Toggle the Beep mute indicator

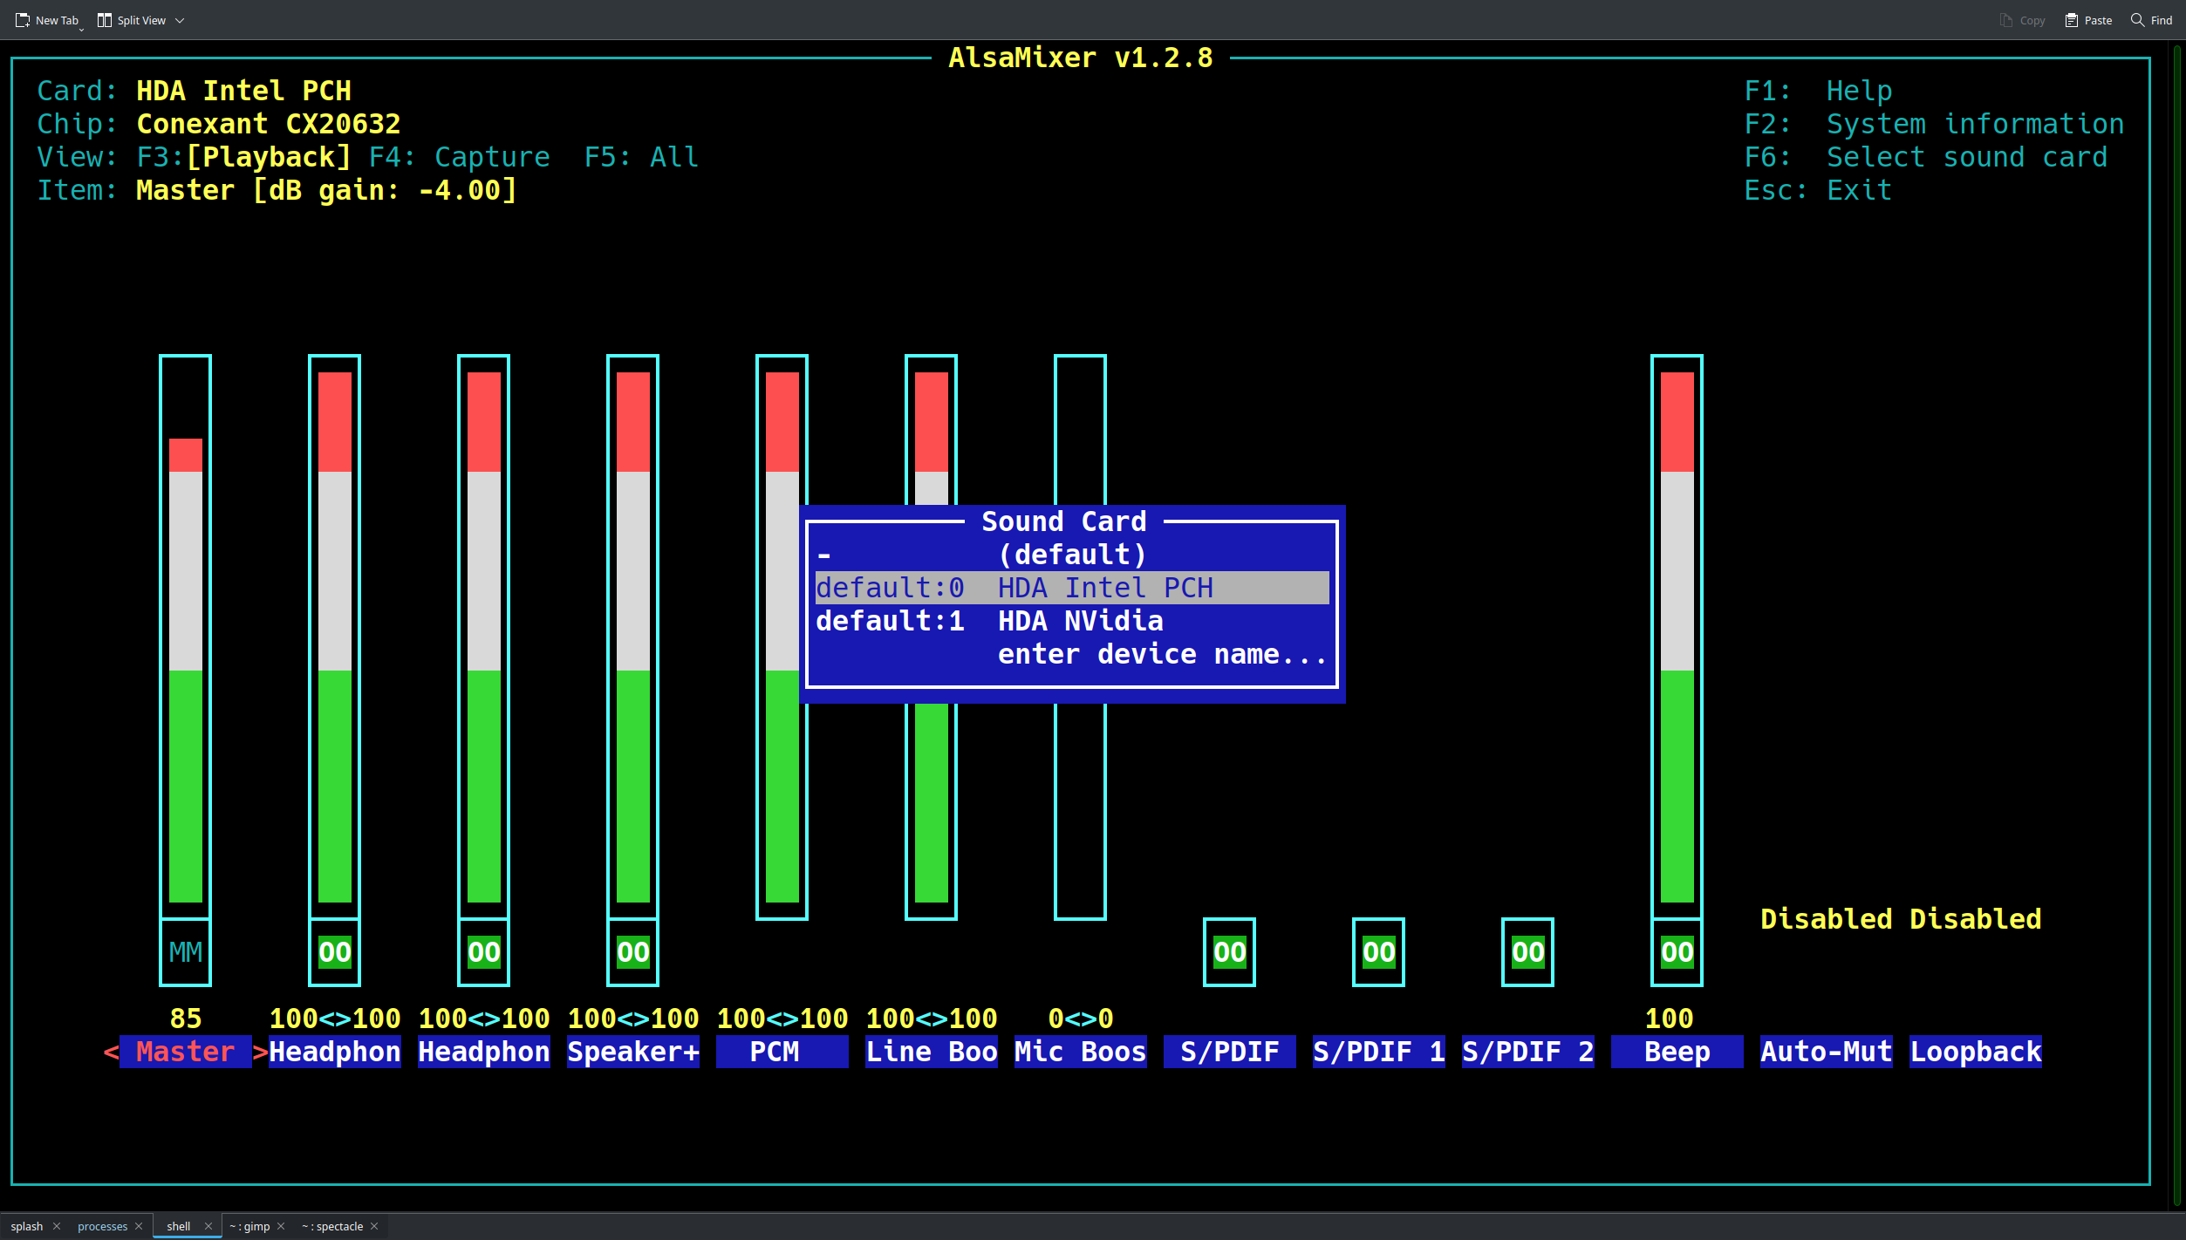point(1677,952)
